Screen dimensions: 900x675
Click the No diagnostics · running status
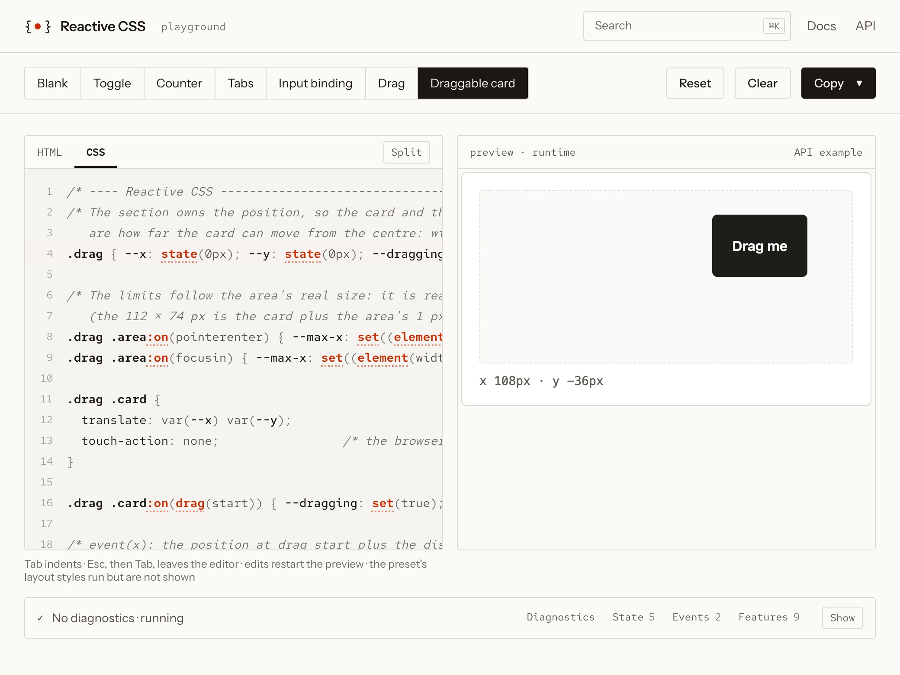point(118,618)
